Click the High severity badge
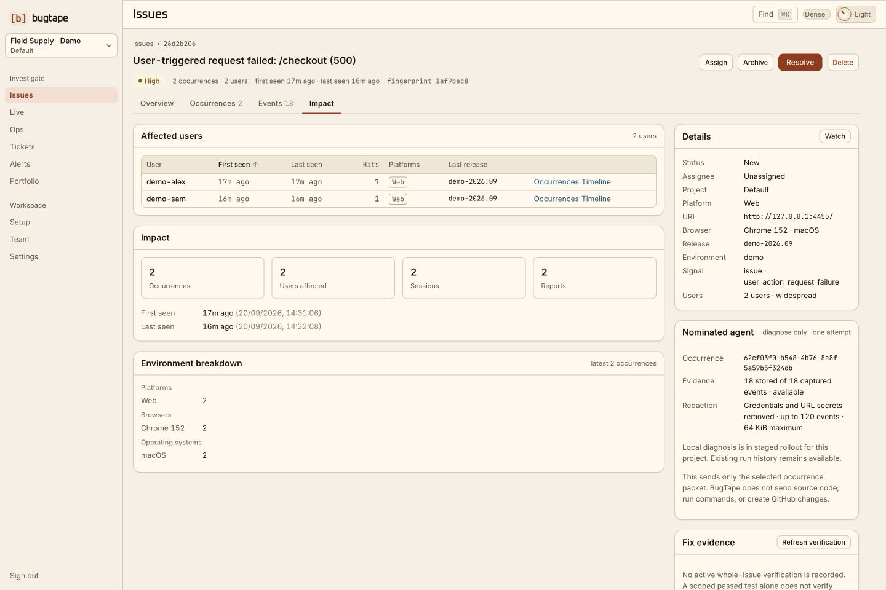This screenshot has height=590, width=886. [x=149, y=81]
